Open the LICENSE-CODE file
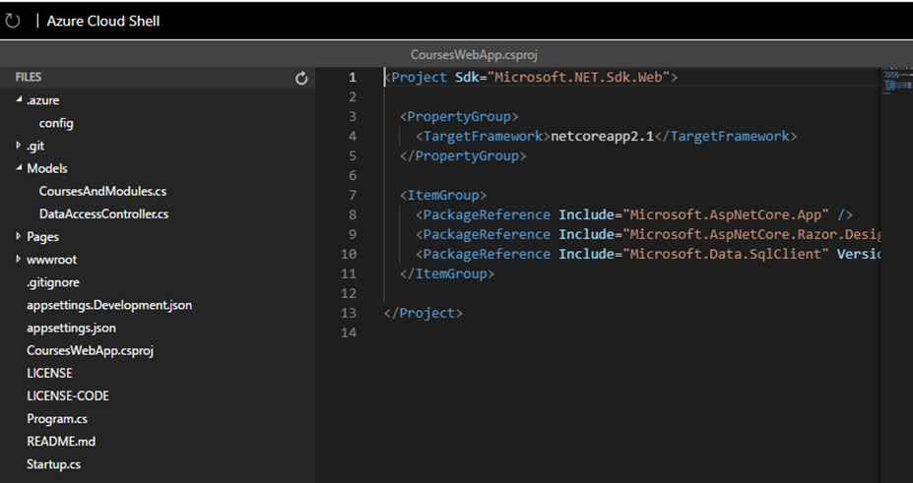913x483 pixels. (68, 395)
